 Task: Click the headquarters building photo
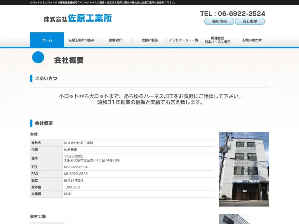coord(244,169)
